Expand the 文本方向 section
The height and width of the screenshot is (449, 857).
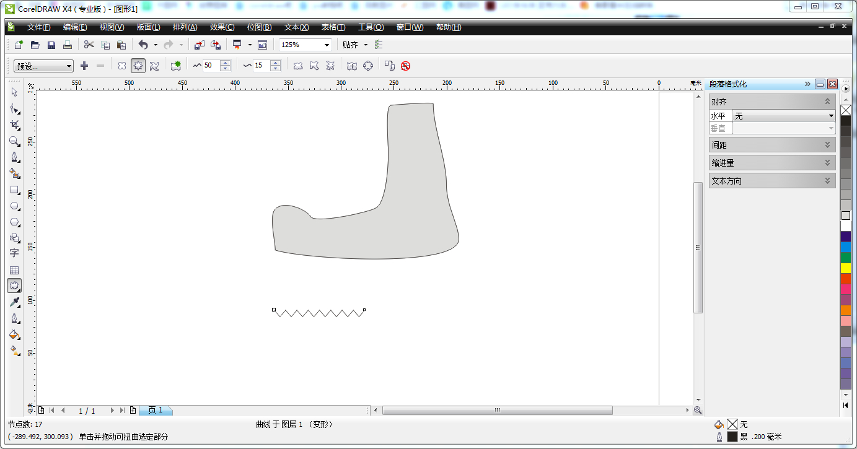[x=827, y=181]
